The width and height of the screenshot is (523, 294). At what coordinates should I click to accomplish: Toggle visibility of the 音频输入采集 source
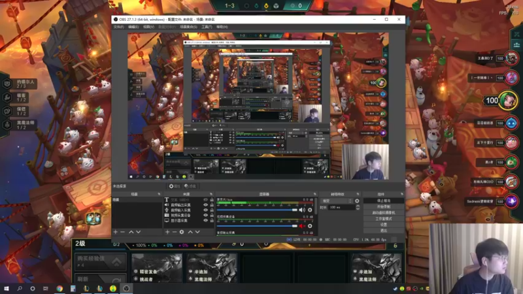click(x=205, y=210)
